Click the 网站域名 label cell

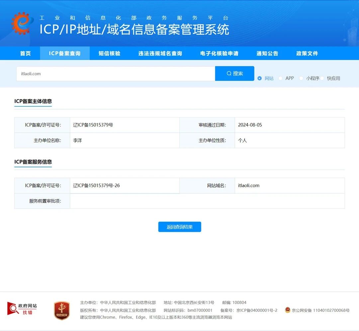click(207, 186)
